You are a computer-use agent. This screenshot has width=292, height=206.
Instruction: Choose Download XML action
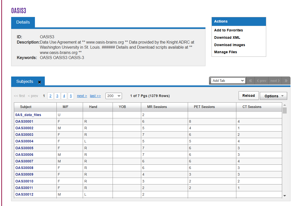pos(227,38)
